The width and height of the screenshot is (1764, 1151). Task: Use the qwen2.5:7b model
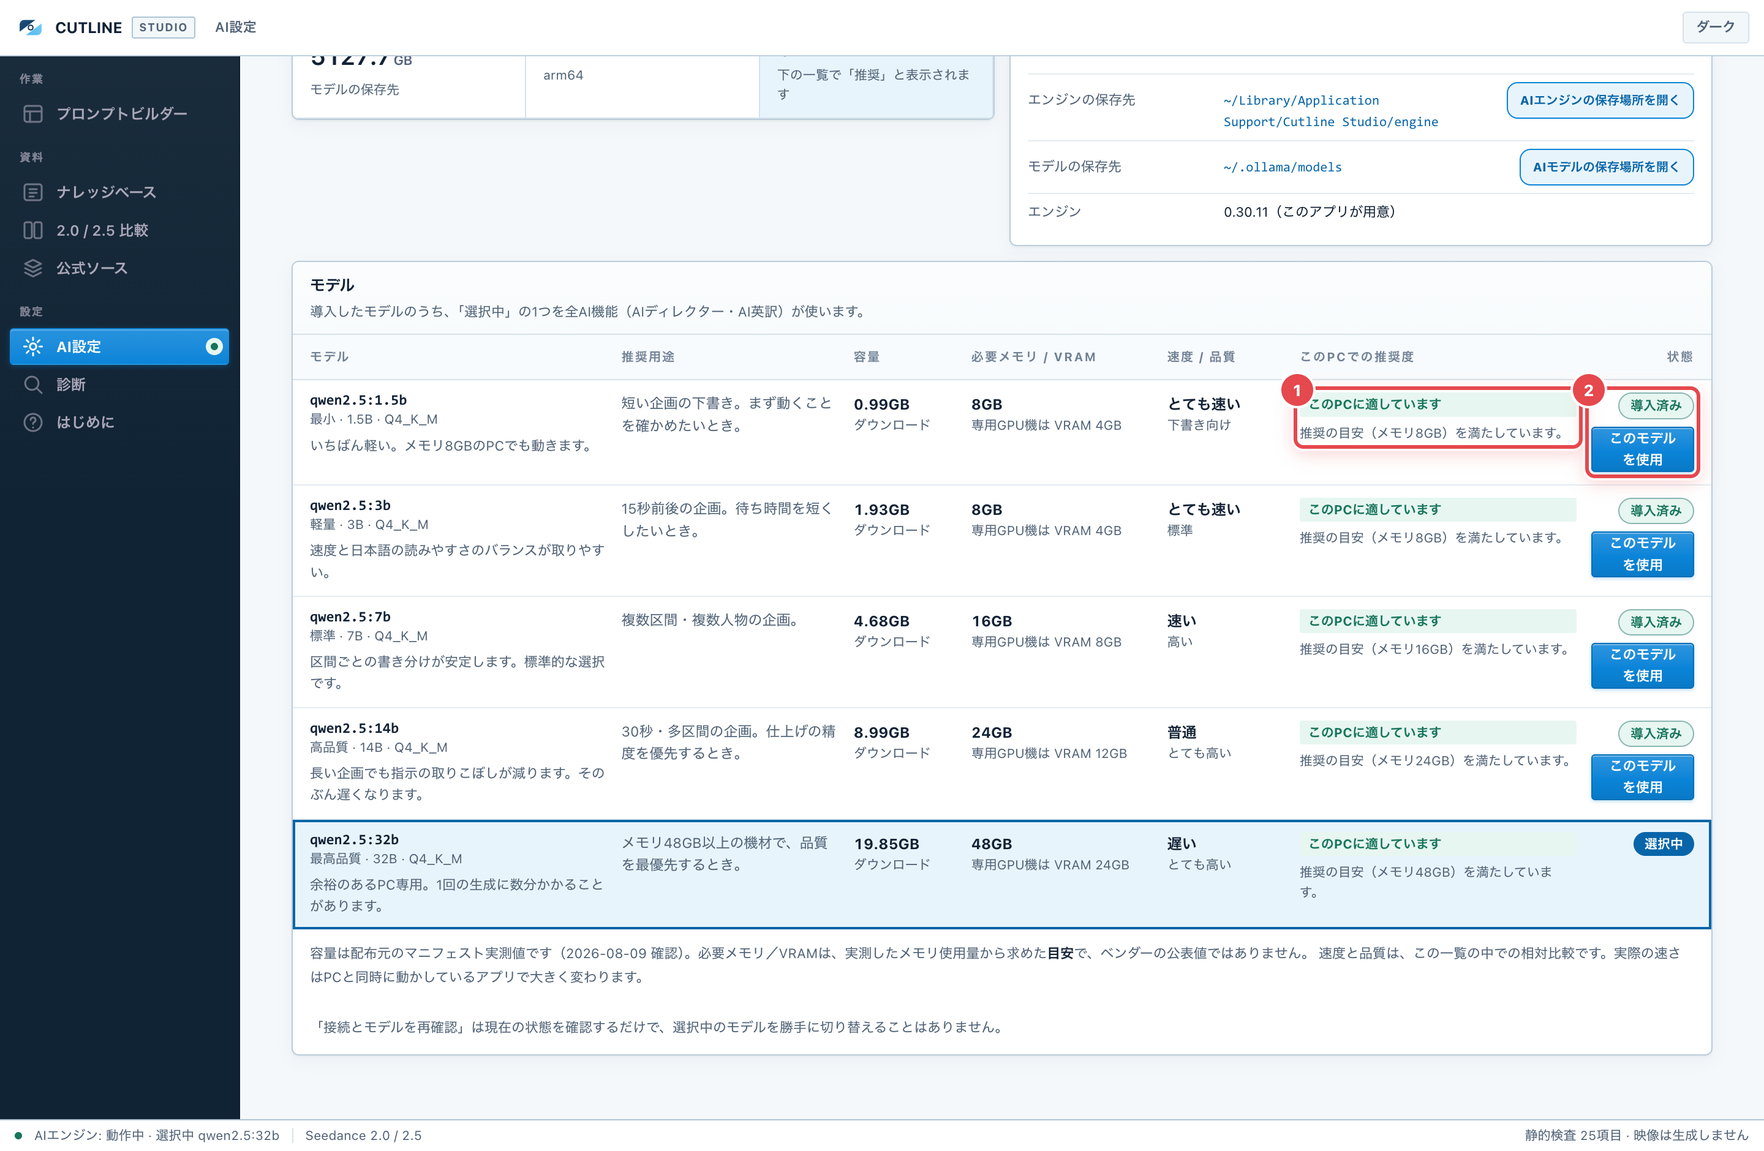pyautogui.click(x=1642, y=665)
